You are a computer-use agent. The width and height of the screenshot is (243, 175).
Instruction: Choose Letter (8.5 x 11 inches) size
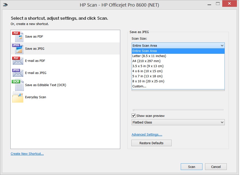[x=178, y=56]
